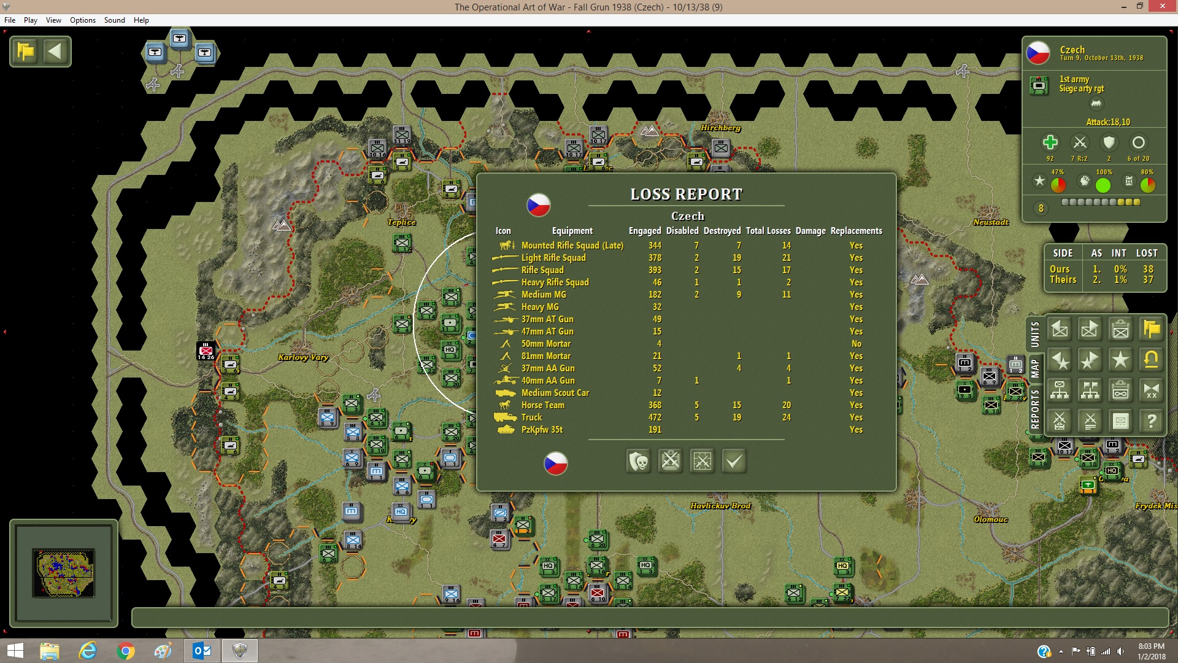Confirm Loss Report with checkmark button
This screenshot has height=663, width=1178.
pyautogui.click(x=734, y=460)
